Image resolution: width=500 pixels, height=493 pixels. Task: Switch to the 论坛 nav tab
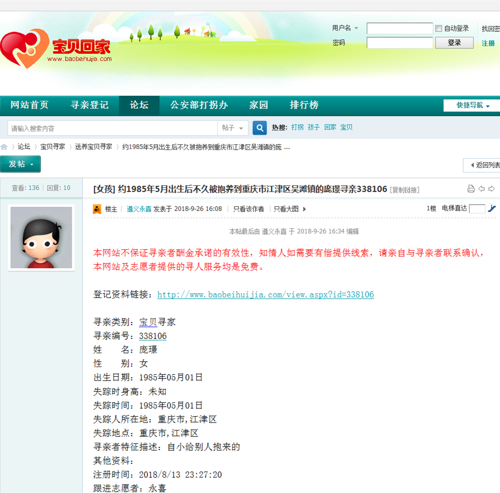tap(139, 105)
